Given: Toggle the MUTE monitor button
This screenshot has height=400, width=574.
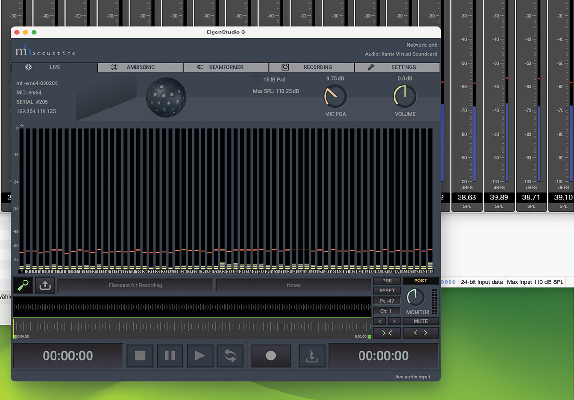Looking at the screenshot, I should click(420, 321).
